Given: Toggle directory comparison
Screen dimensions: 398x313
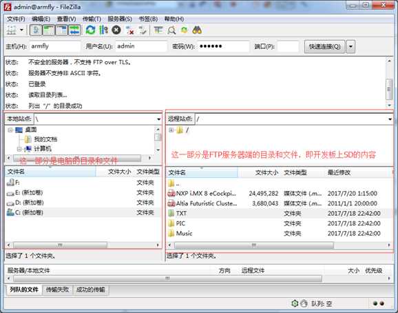Looking at the screenshot, I should (x=171, y=30).
